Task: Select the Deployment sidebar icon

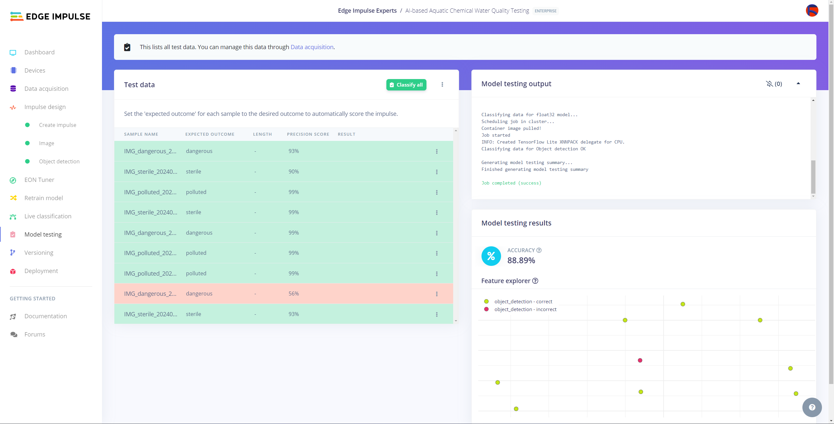Action: coord(13,270)
